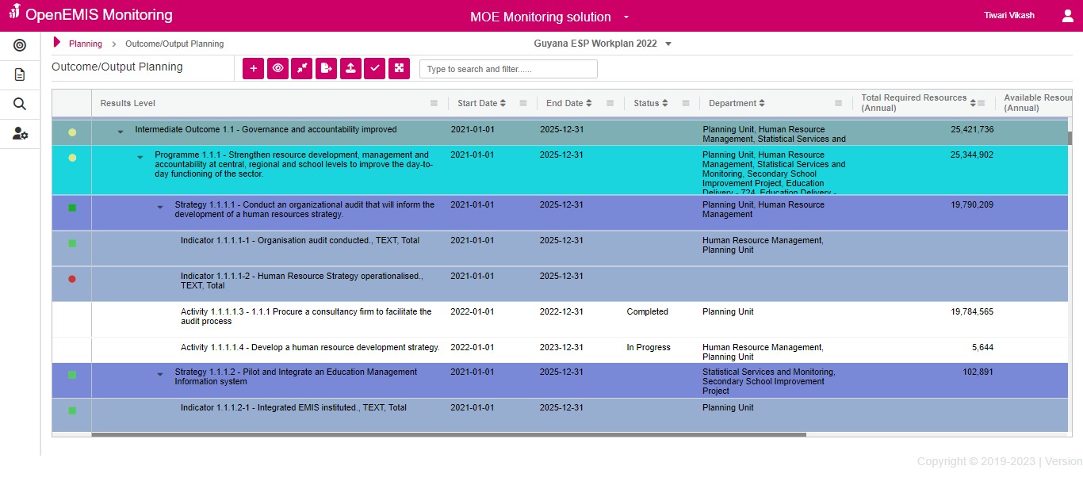1083x481 pixels.
Task: Open MOE Monitoring solution dropdown
Action: pos(626,17)
